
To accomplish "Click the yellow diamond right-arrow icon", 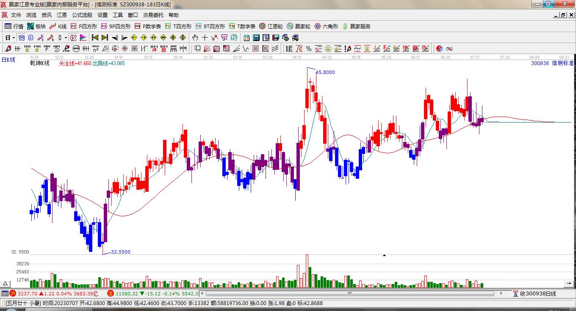I will [x=144, y=38].
